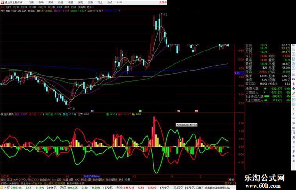Select the 主力监控 indicator tab
The image size is (296, 190).
56,180
